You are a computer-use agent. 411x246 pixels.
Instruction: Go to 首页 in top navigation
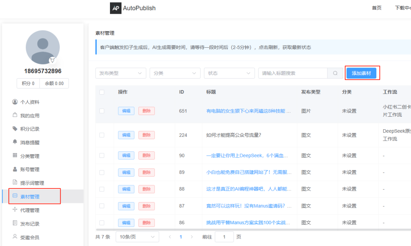pos(377,8)
